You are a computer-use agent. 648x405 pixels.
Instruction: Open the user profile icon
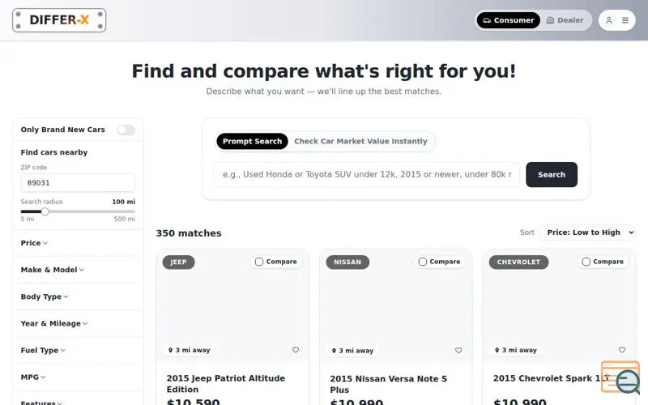click(x=609, y=20)
